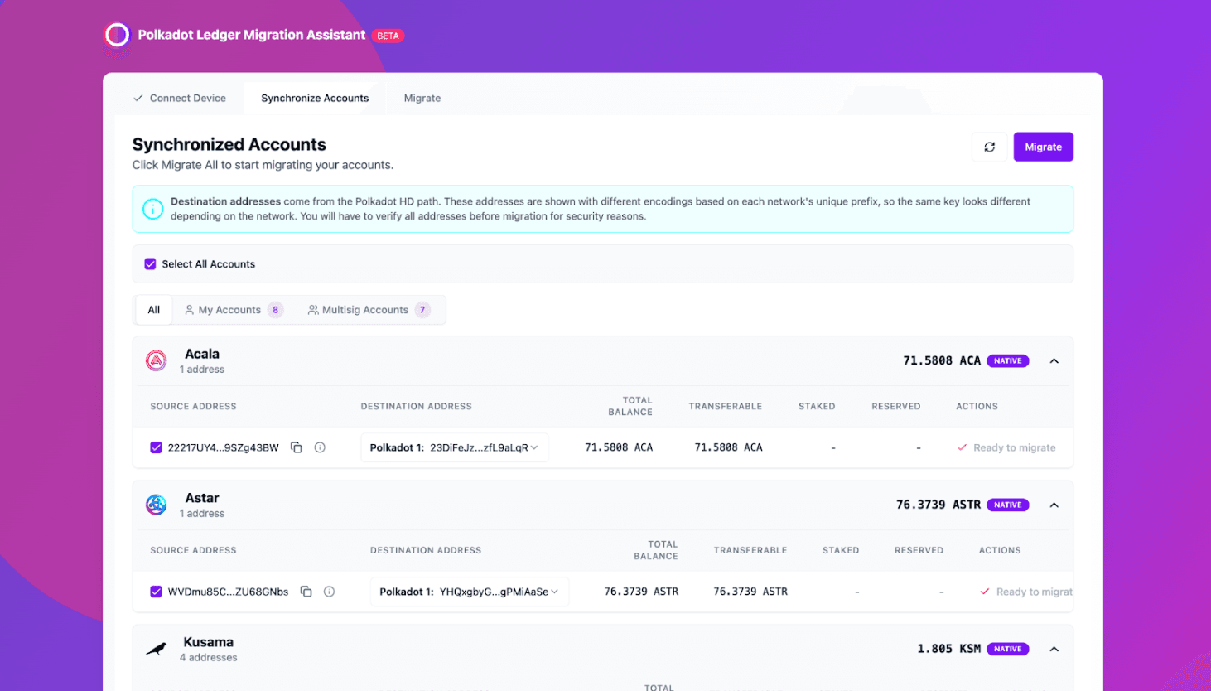Viewport: 1211px width, 691px height.
Task: Collapse the Acala accounts section
Action: [1054, 361]
